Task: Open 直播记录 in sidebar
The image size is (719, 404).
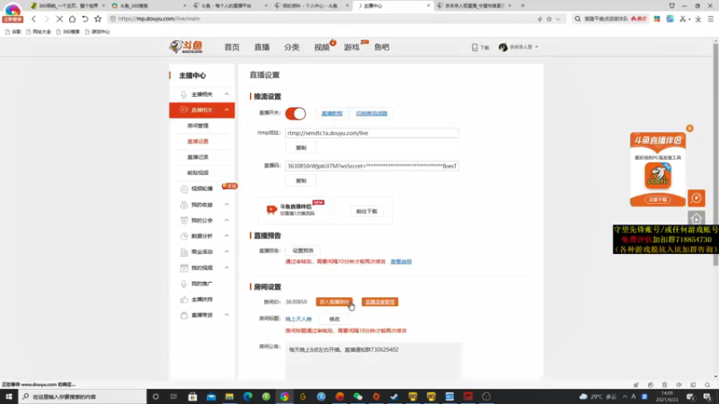Action: click(x=198, y=157)
